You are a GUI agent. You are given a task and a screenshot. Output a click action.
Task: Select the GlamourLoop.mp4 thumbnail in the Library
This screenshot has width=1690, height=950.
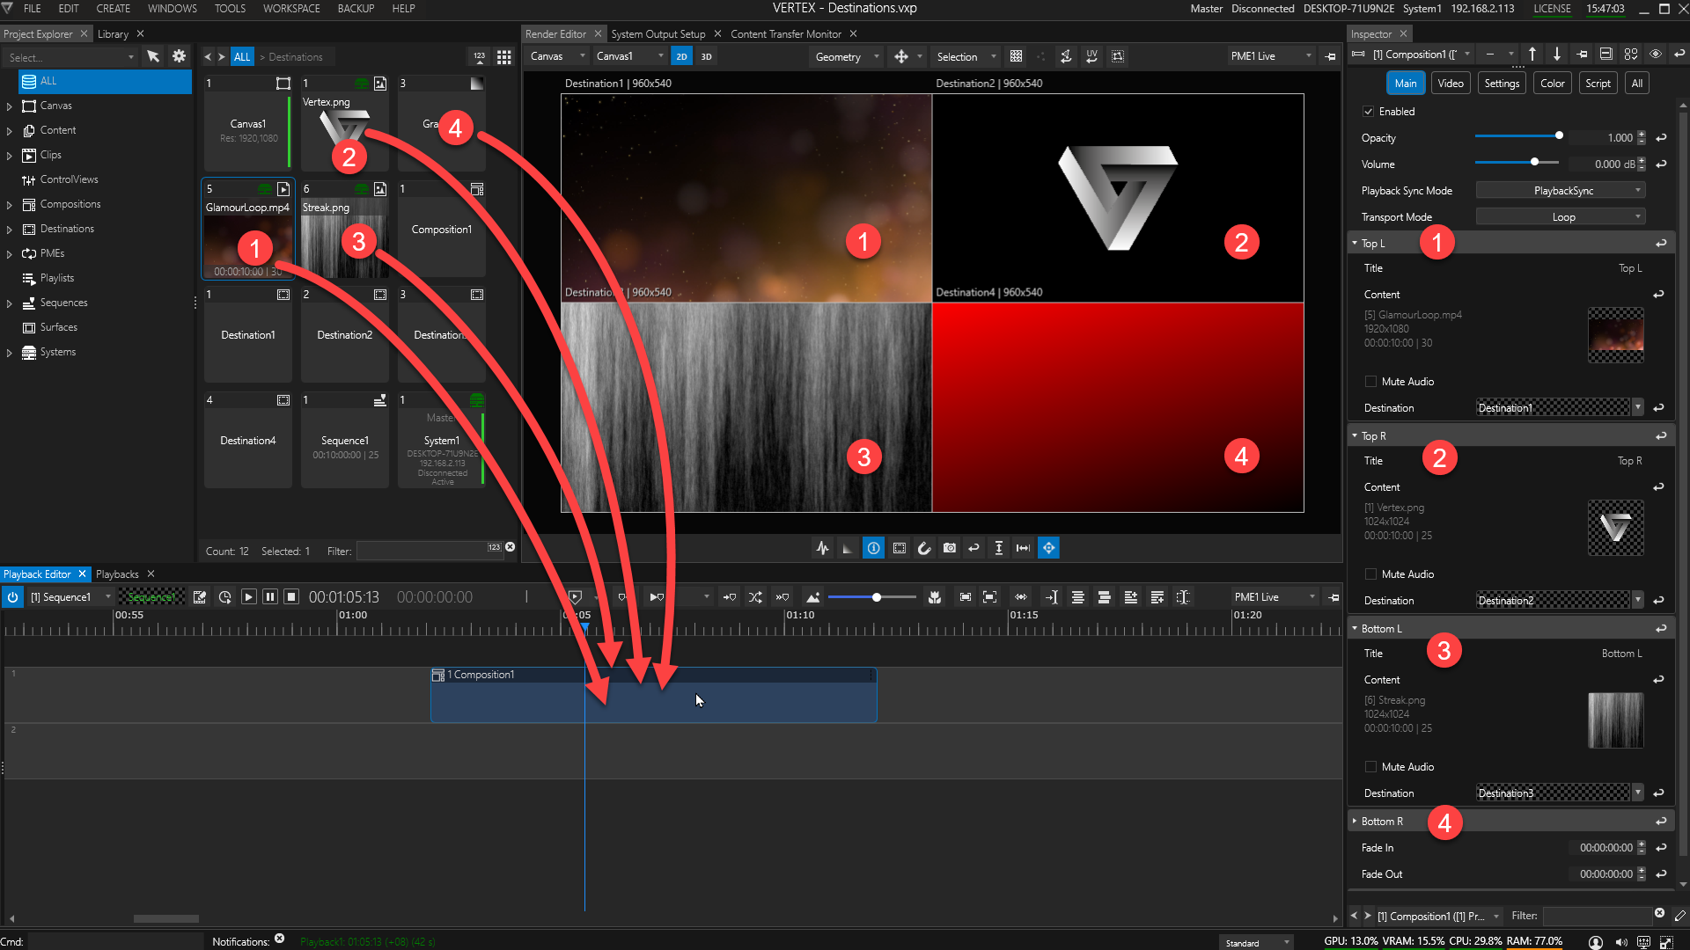[247, 229]
